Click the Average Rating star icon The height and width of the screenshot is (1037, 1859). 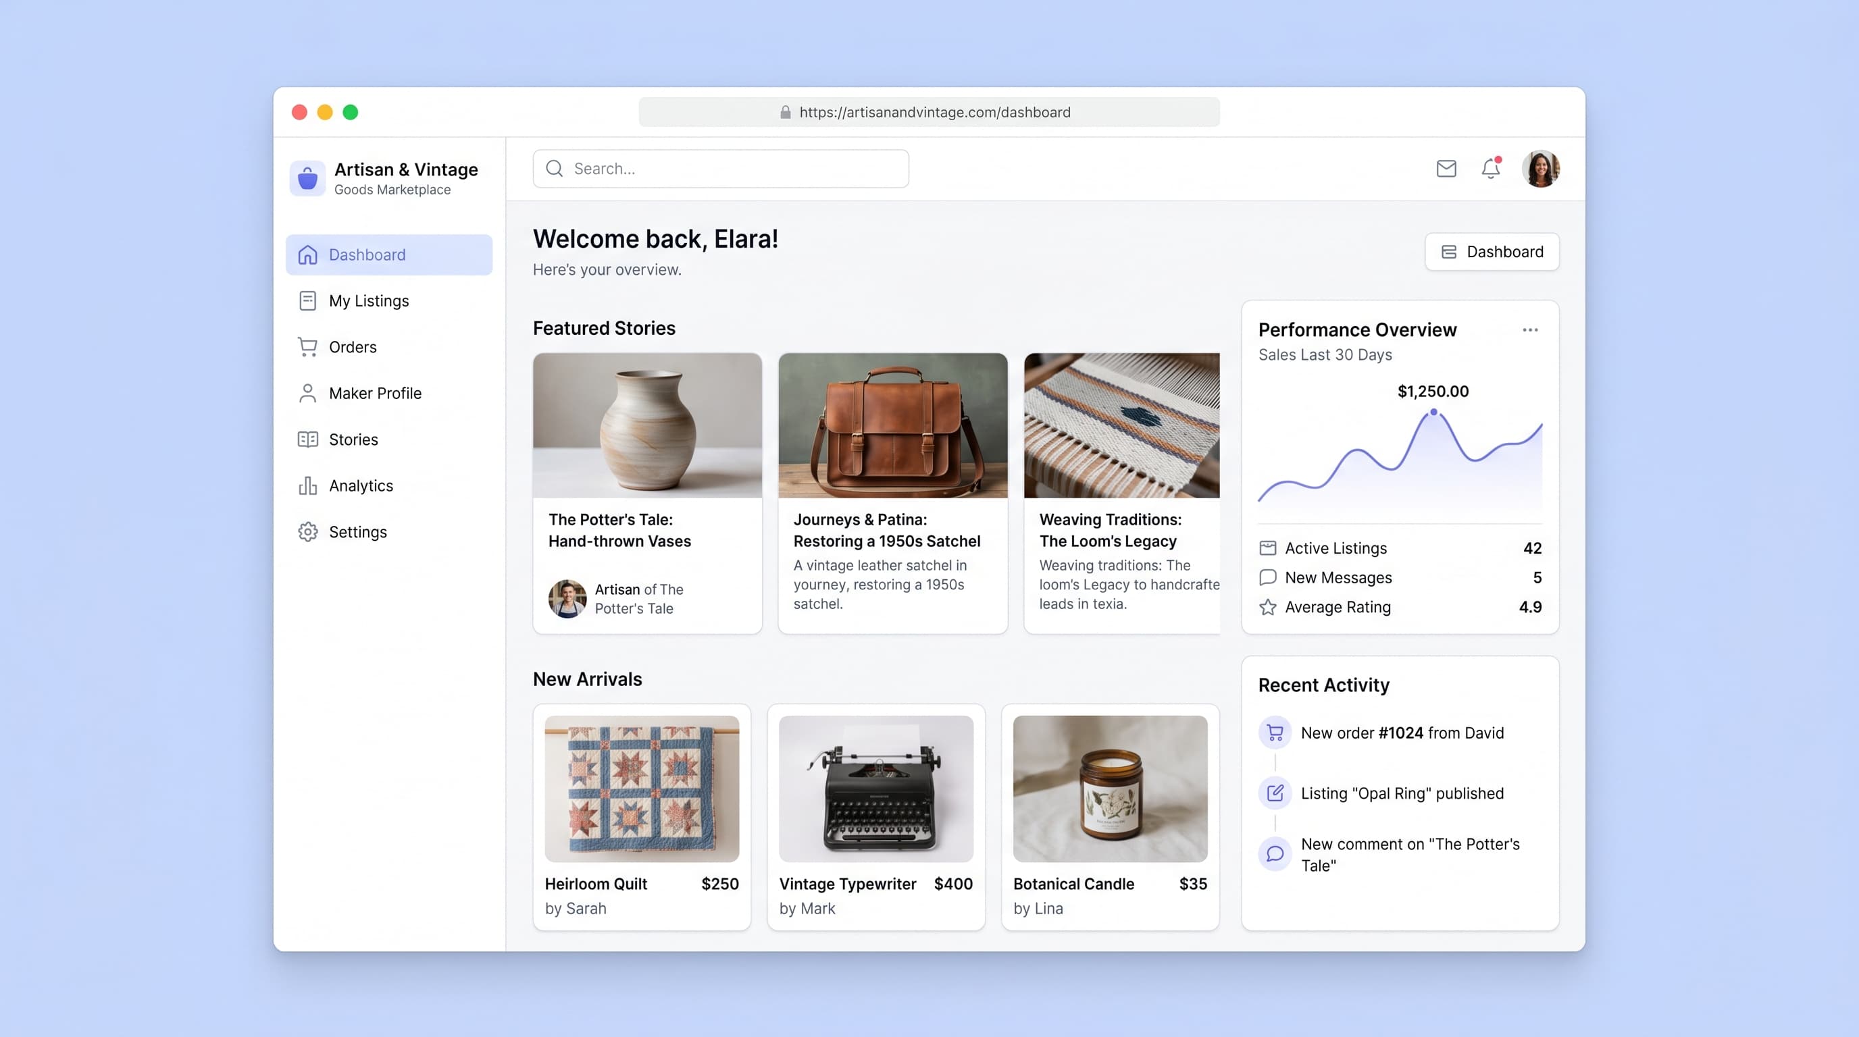pos(1268,607)
